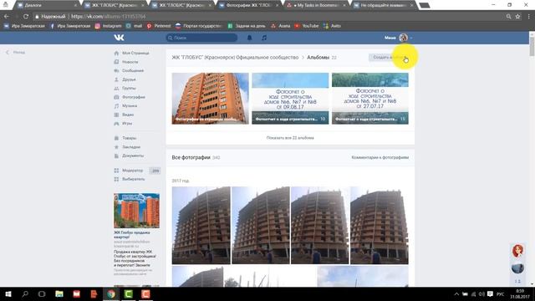
Task: Open the Маша profile dropdown menu
Action: [399, 38]
